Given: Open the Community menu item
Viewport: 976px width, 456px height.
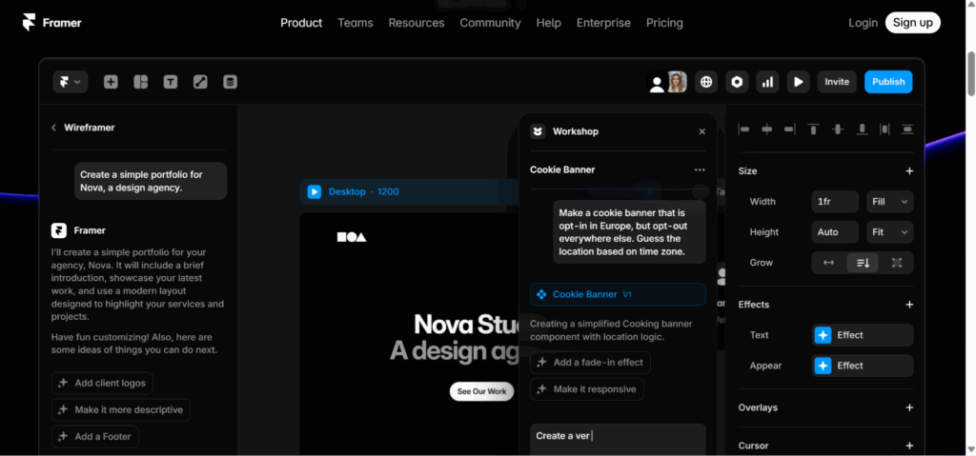Looking at the screenshot, I should 490,23.
